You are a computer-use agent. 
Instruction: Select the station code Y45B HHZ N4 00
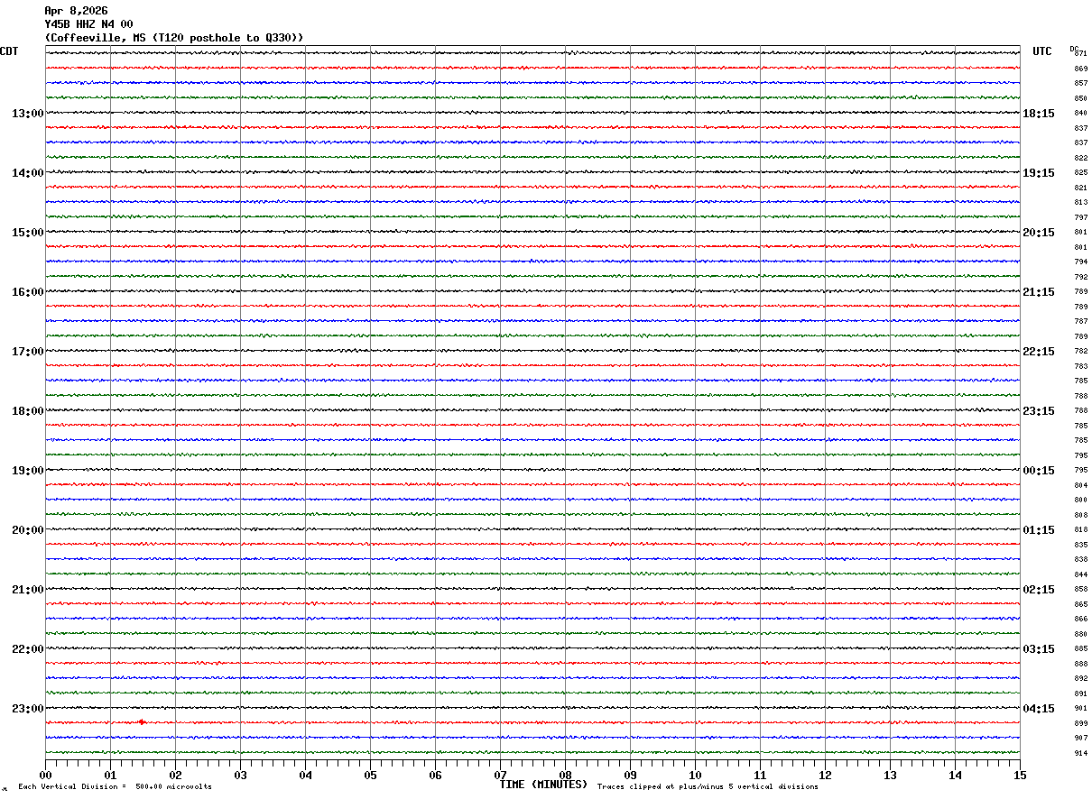[x=88, y=24]
